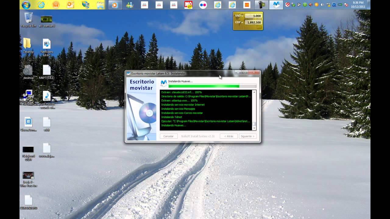Open the Flickr dots taskbar icon
The height and width of the screenshot is (219, 390).
pyautogui.click(x=203, y=5)
